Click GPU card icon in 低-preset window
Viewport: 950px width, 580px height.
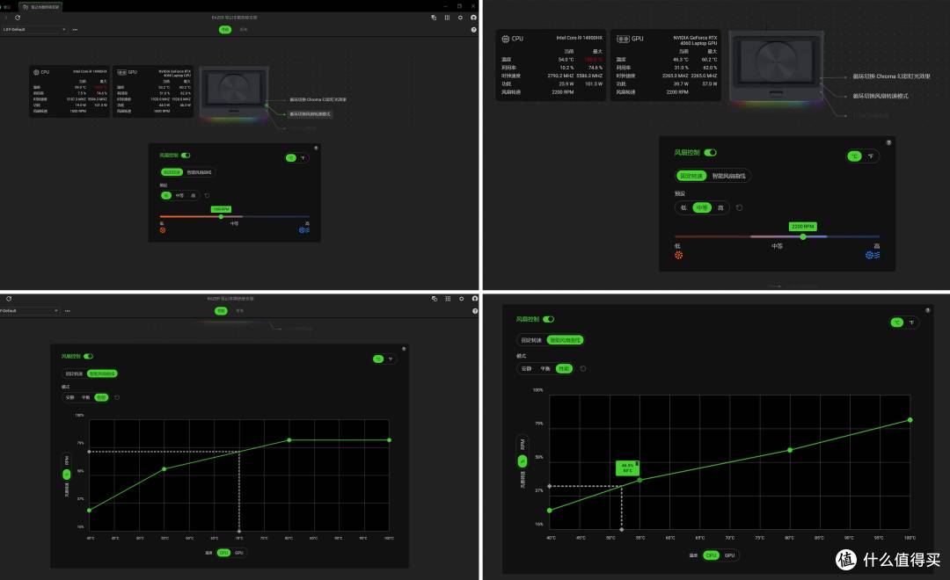(121, 72)
